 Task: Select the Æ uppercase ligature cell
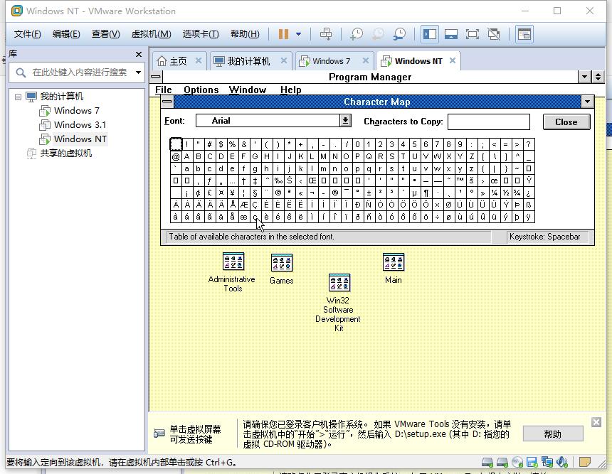pyautogui.click(x=244, y=205)
